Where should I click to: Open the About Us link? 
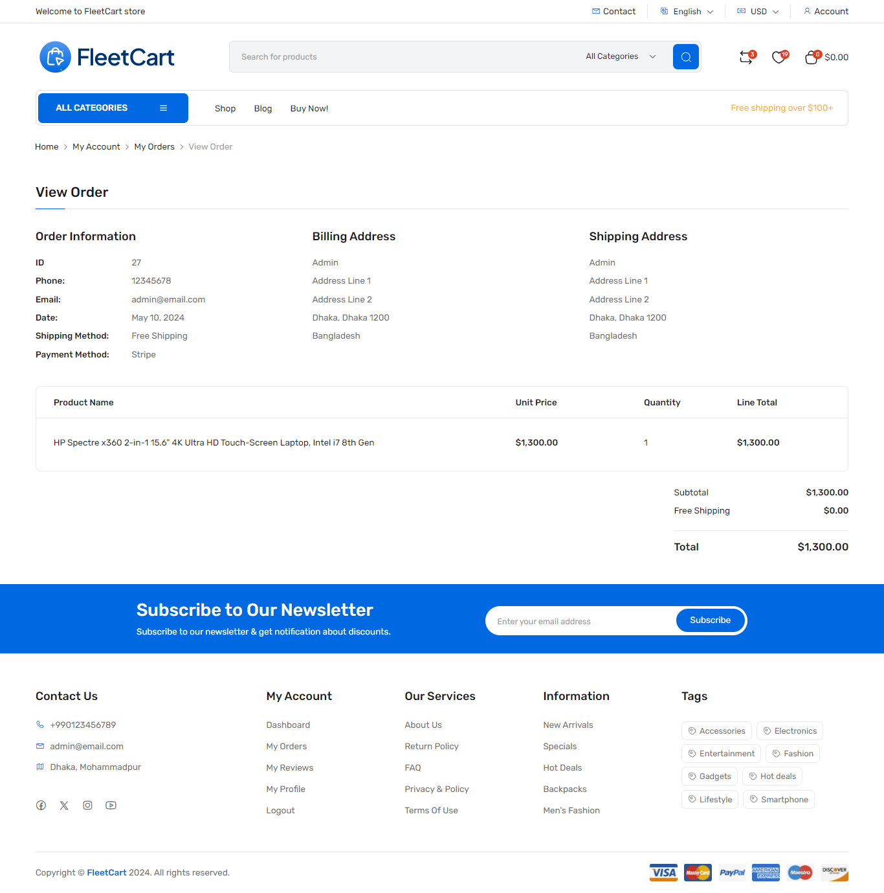click(x=423, y=725)
